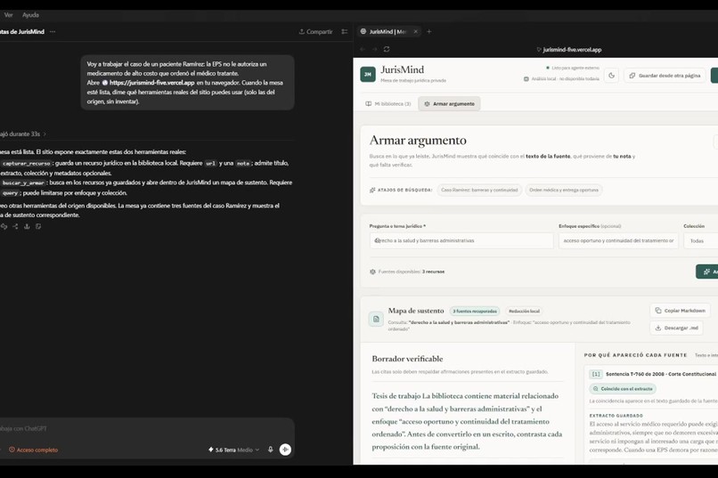
Task: Open the Ver menu
Action: point(8,14)
